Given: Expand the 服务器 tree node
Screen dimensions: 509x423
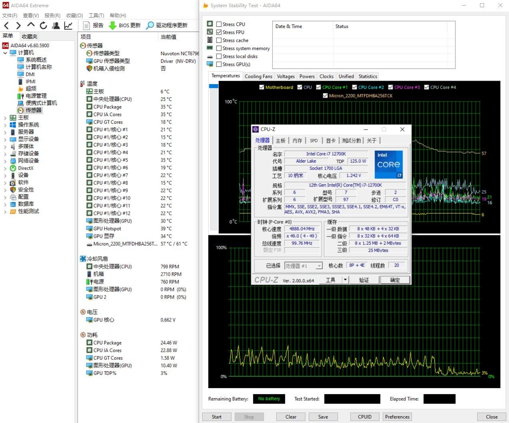Looking at the screenshot, I should coord(5,132).
